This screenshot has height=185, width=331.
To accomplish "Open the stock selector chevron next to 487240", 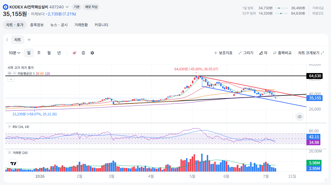I will [67, 7].
